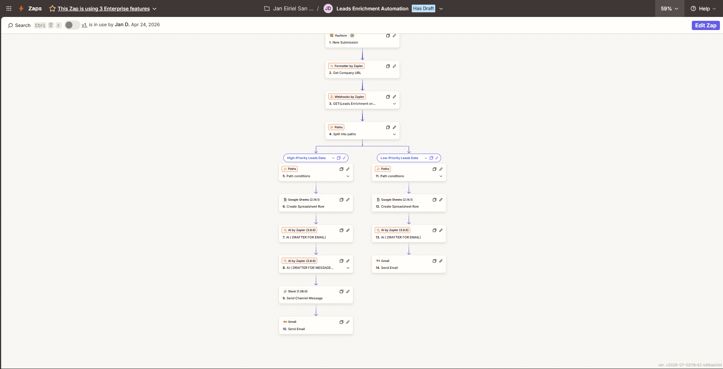Duplicate step 2 Get Company URL

[388, 66]
